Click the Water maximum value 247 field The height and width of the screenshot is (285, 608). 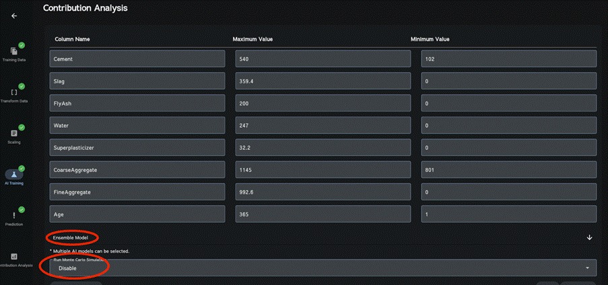(x=323, y=125)
